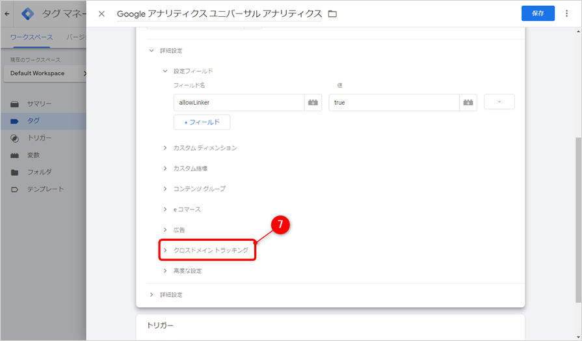Click the vertical scrollbar thumb
Viewport: 582px width, 341px height.
pyautogui.click(x=578, y=219)
